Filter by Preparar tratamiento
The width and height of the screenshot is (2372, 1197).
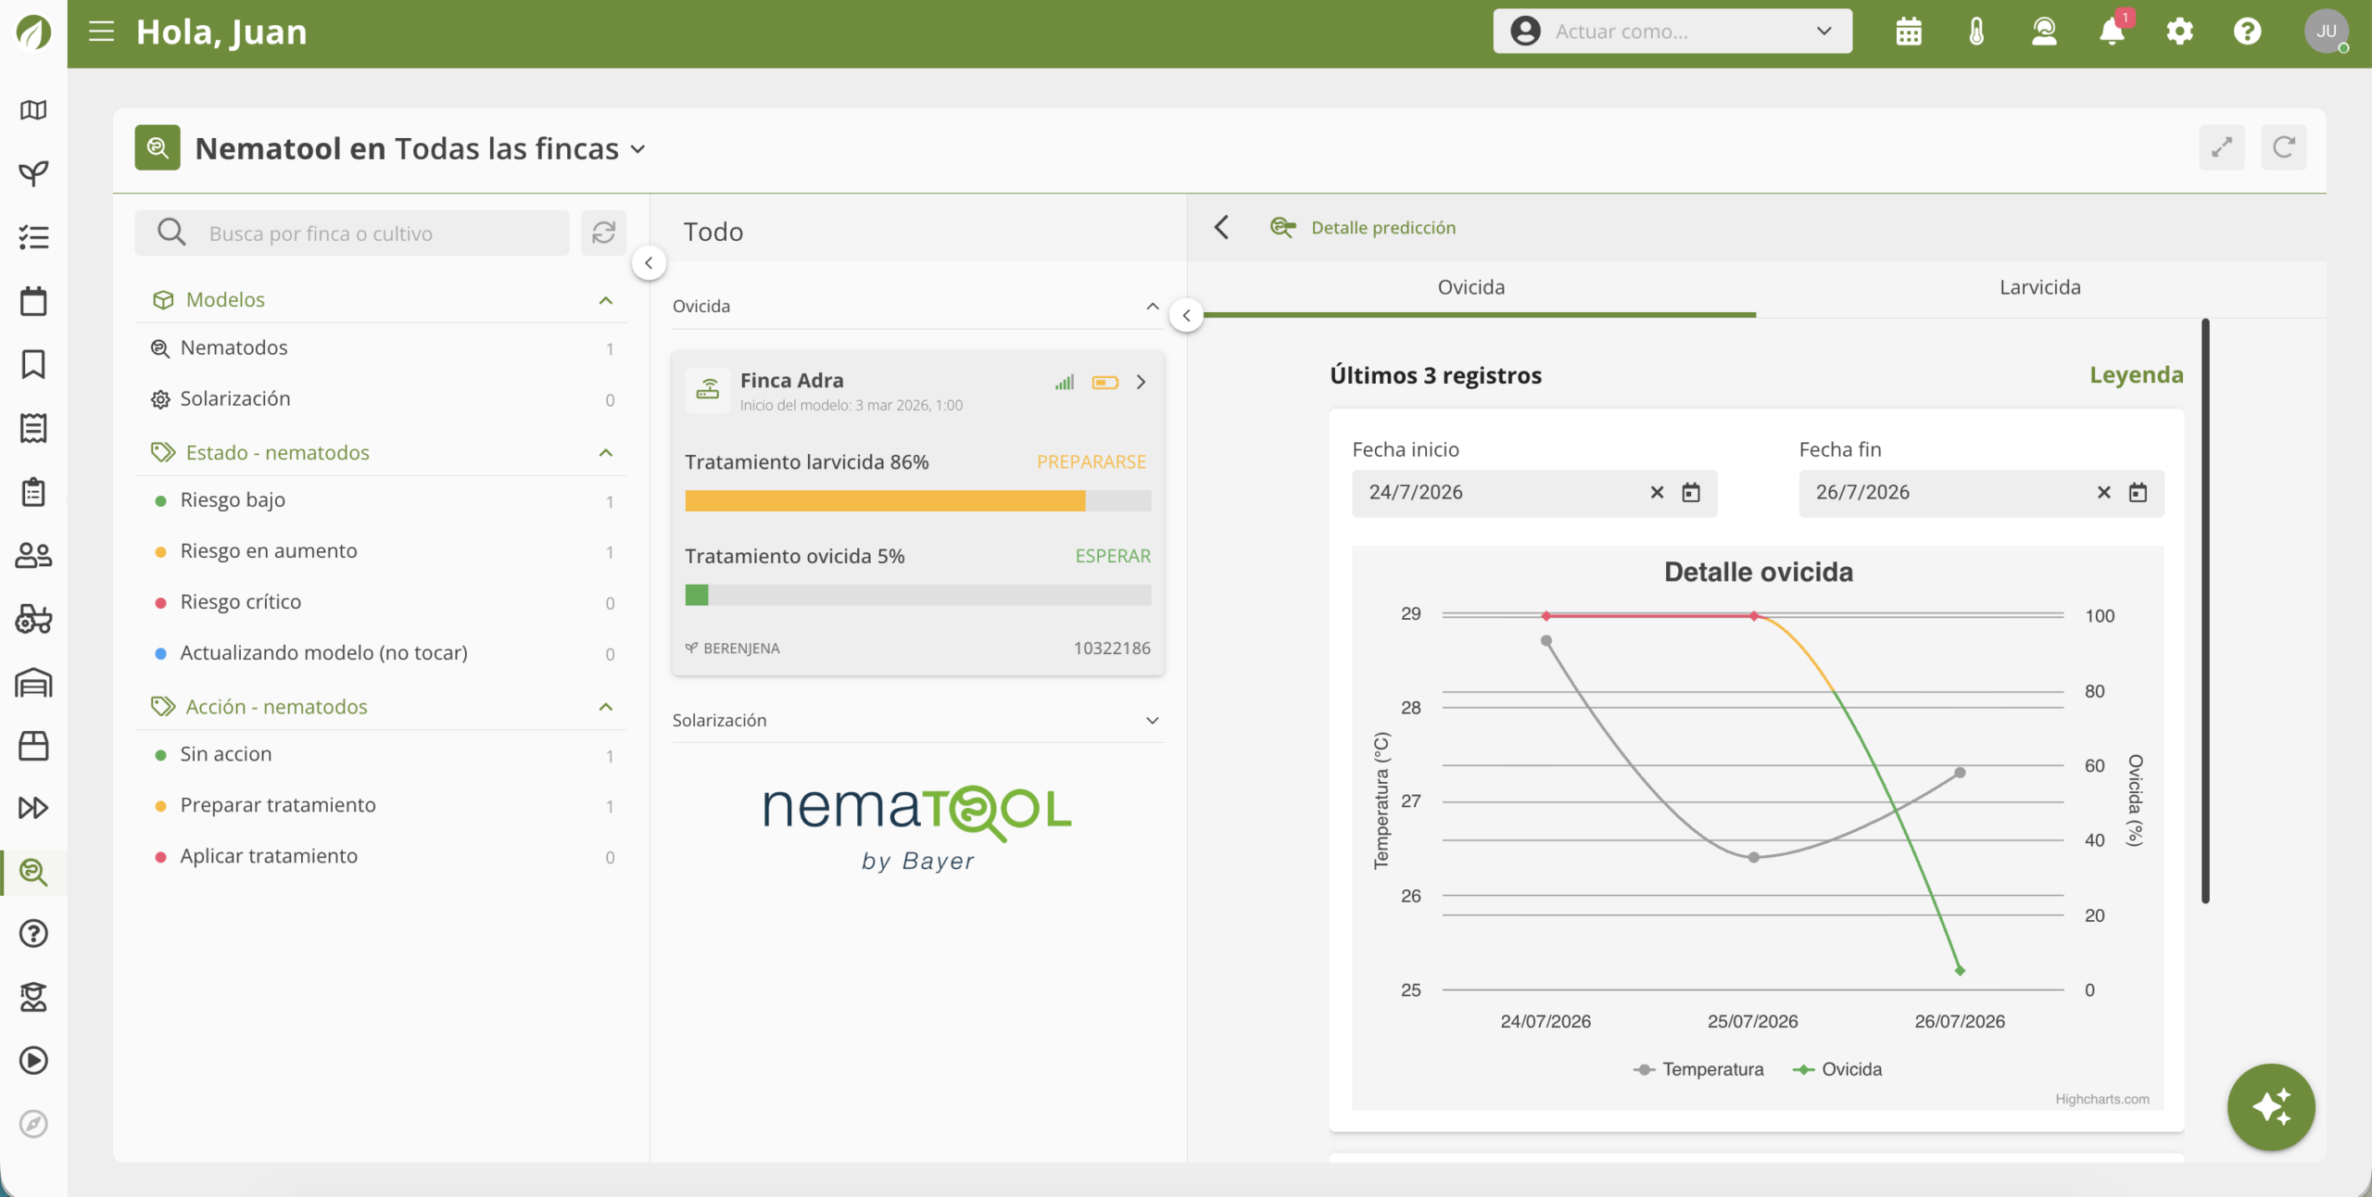pos(381,805)
